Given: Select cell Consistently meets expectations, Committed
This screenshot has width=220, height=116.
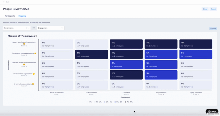Looking at the screenshot, I should click(126, 54).
